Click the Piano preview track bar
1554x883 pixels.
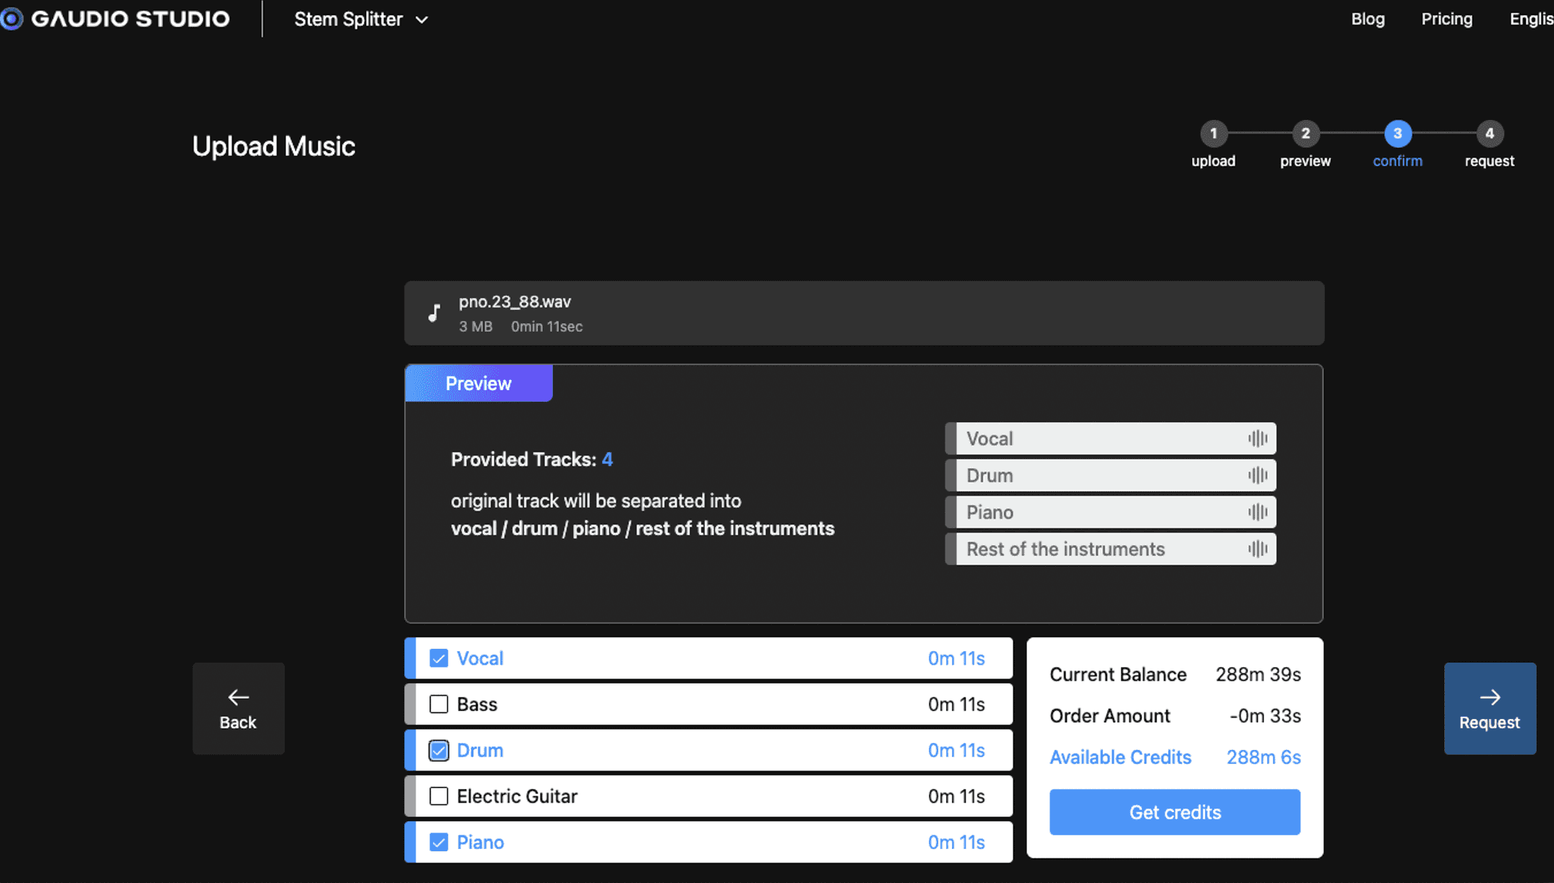click(1110, 512)
